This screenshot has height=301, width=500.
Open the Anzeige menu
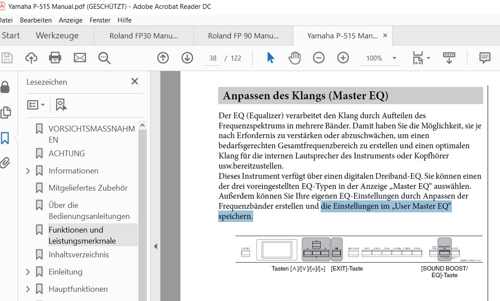(71, 20)
